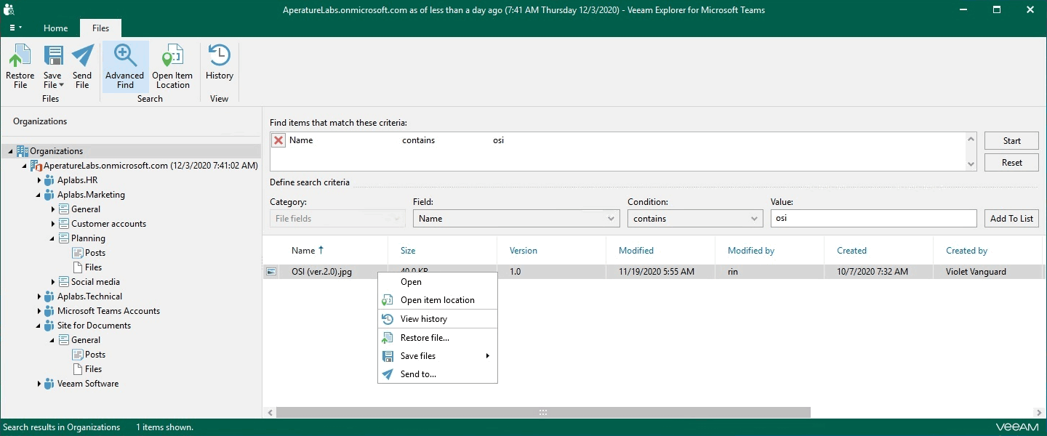1047x436 pixels.
Task: Expand the Aplabs.HR tree node
Action: [39, 180]
